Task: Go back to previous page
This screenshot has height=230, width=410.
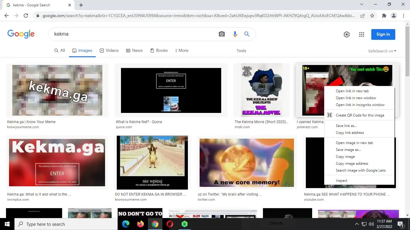Action: tap(7, 16)
